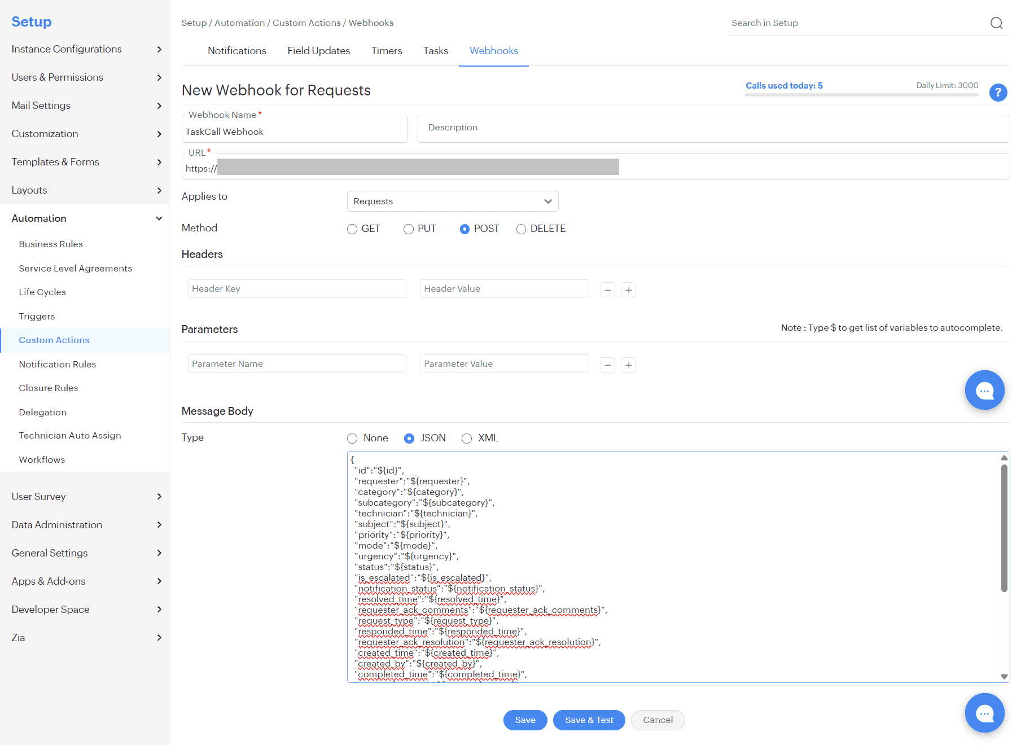This screenshot has height=745, width=1021.
Task: Remove the parameter row with minus icon
Action: click(607, 365)
